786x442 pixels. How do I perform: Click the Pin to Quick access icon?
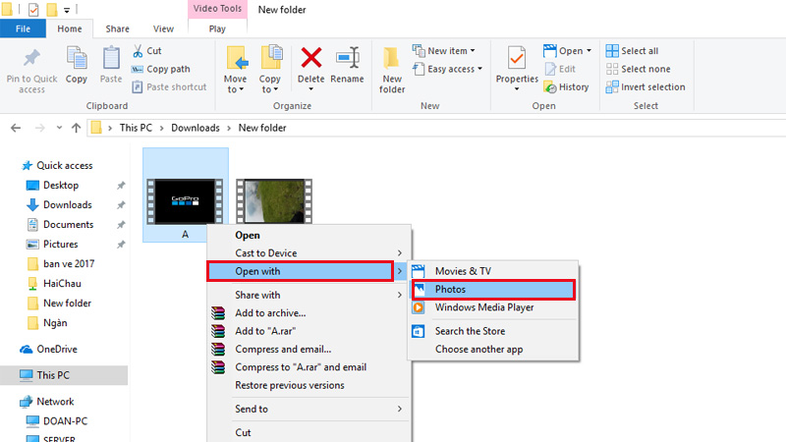point(31,65)
